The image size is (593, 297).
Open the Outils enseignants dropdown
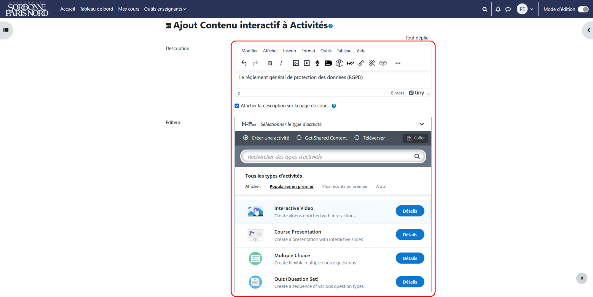[x=165, y=9]
